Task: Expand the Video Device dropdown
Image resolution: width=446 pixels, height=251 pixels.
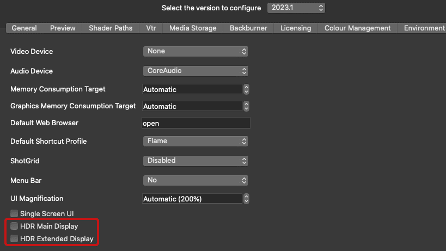Action: (195, 51)
